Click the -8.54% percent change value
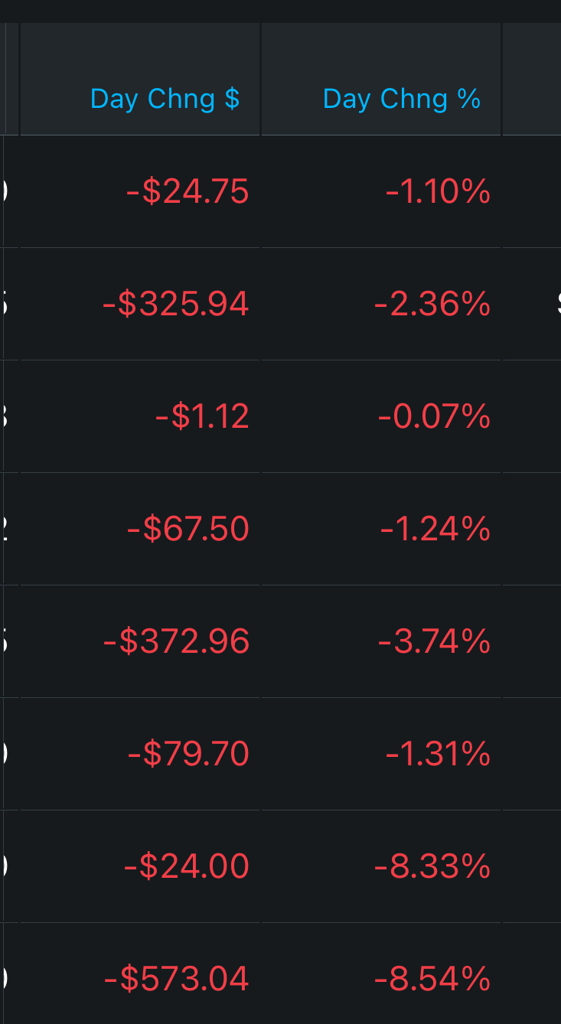Image resolution: width=561 pixels, height=1024 pixels. click(432, 979)
